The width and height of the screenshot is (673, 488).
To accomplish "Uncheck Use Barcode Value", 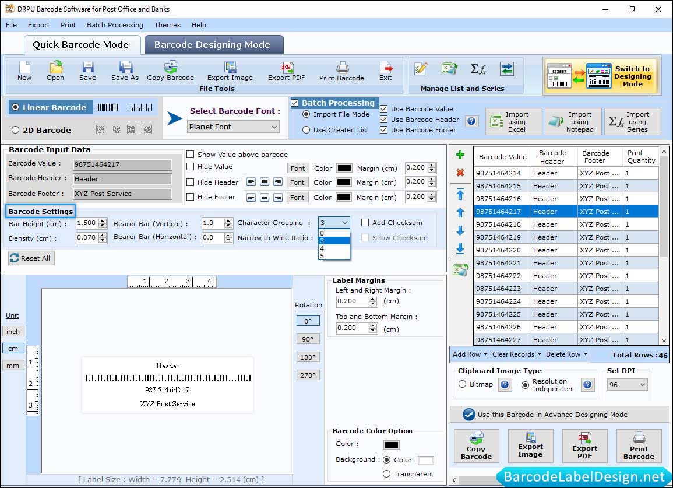I will pyautogui.click(x=384, y=108).
